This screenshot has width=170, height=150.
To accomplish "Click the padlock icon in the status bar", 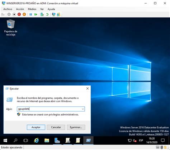I will click(x=165, y=147).
